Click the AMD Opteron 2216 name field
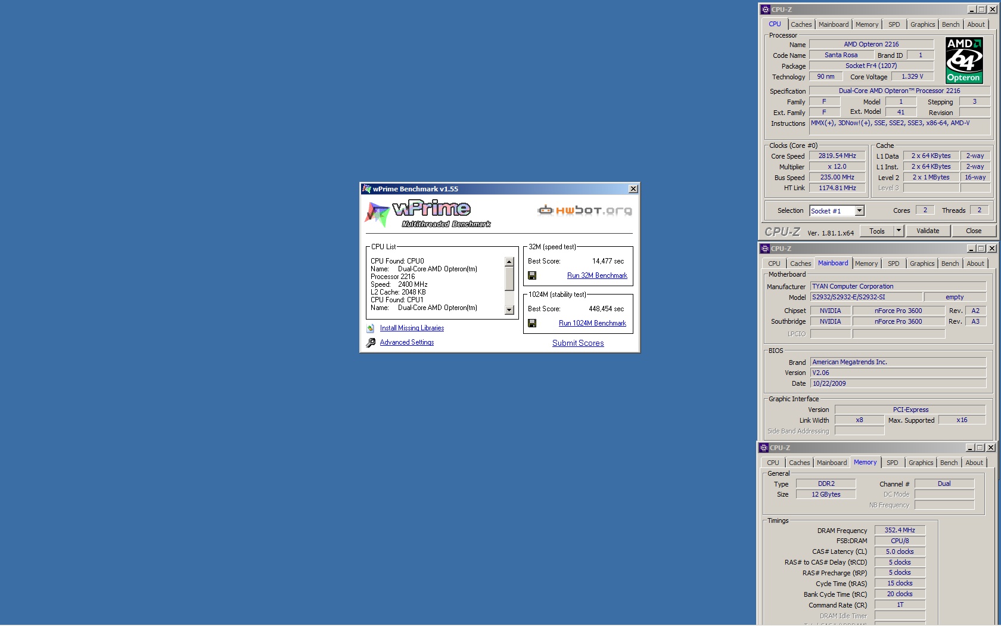The width and height of the screenshot is (1001, 626). [871, 44]
